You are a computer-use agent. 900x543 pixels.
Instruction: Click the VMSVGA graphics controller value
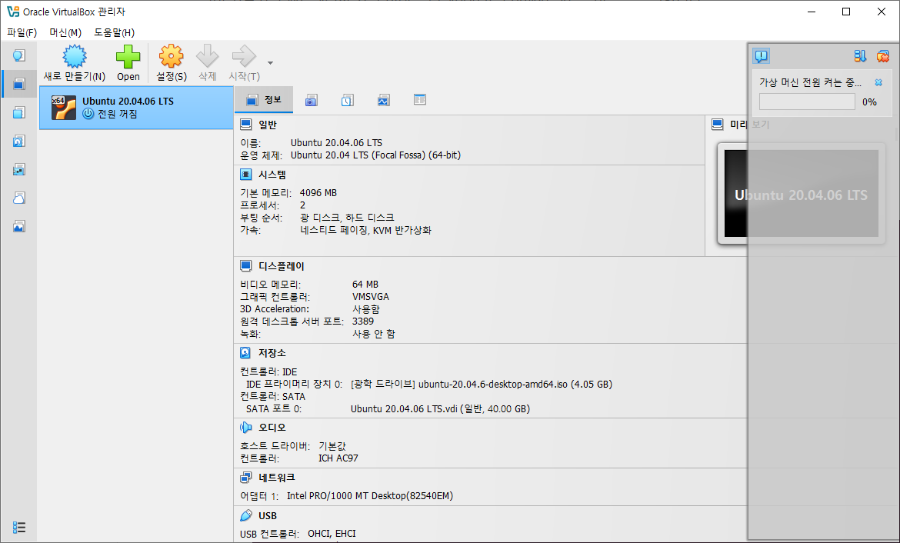pyautogui.click(x=370, y=297)
